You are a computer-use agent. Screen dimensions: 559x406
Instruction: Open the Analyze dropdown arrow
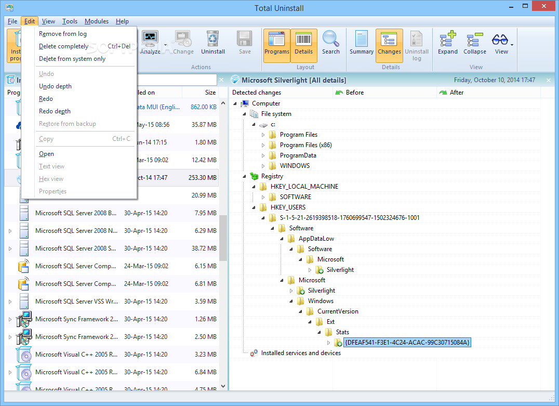coord(165,45)
